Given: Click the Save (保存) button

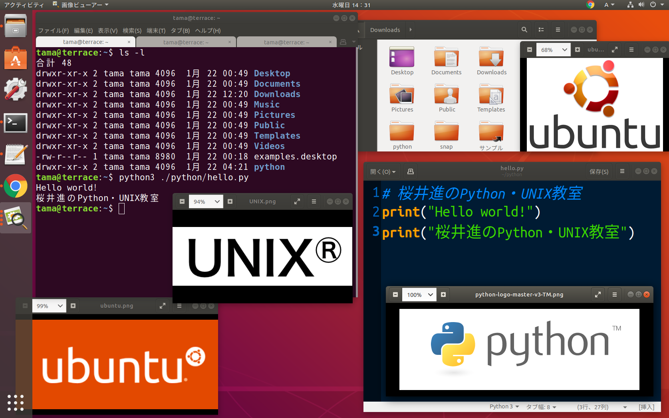Looking at the screenshot, I should tap(599, 171).
